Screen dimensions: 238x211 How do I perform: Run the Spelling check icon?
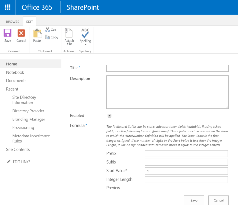[x=85, y=33]
